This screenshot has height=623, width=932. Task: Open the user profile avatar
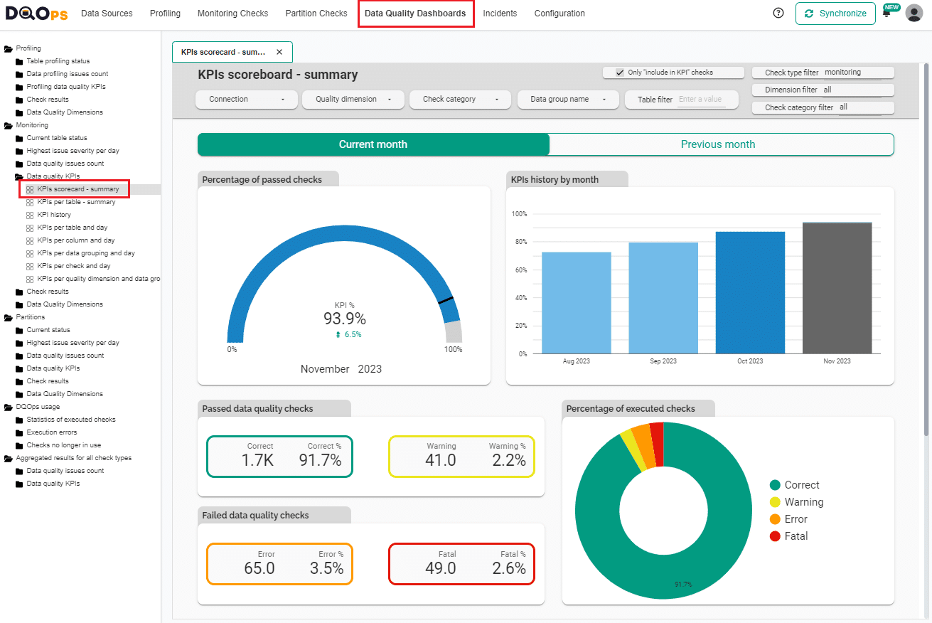[x=914, y=13]
